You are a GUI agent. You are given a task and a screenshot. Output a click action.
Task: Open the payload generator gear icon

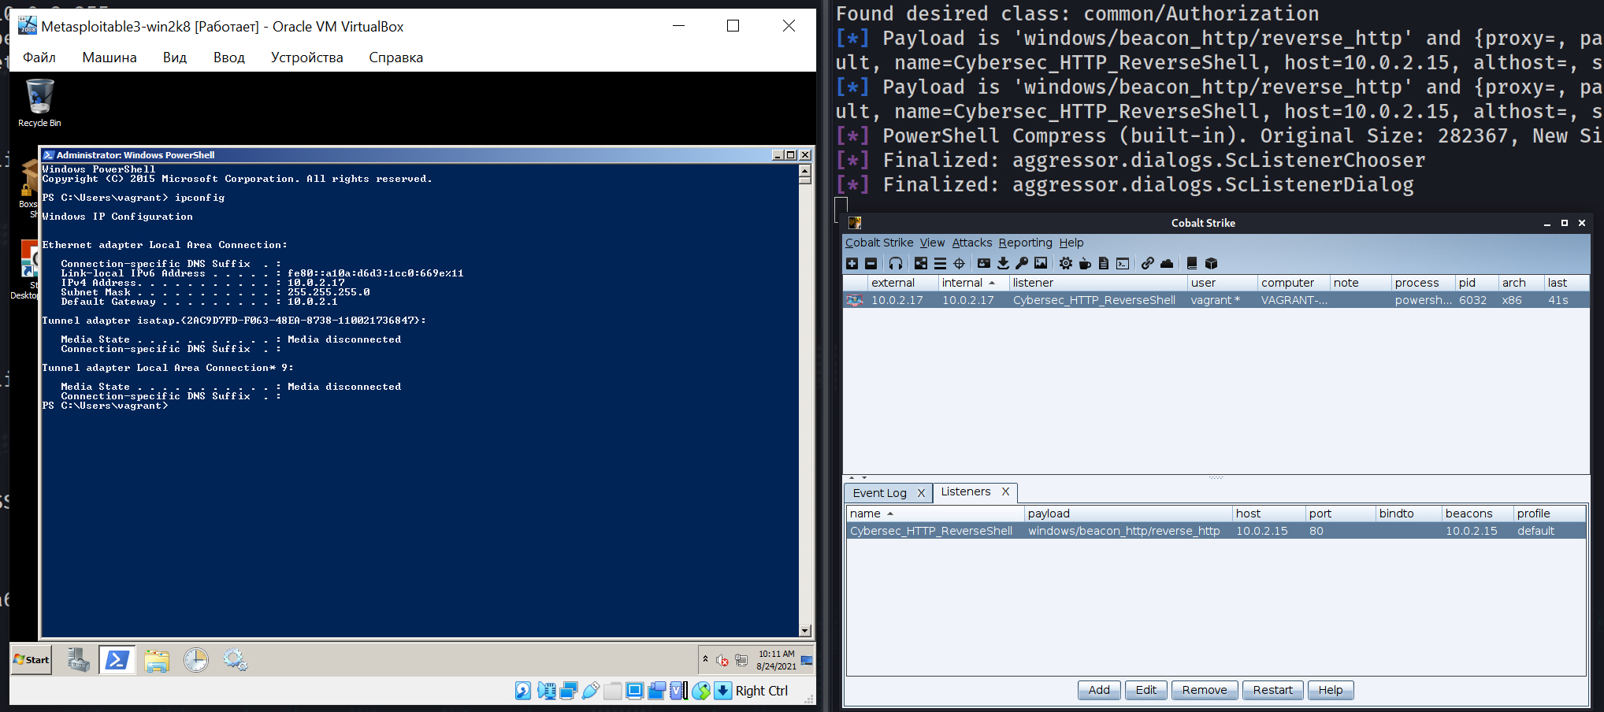[x=1065, y=264]
